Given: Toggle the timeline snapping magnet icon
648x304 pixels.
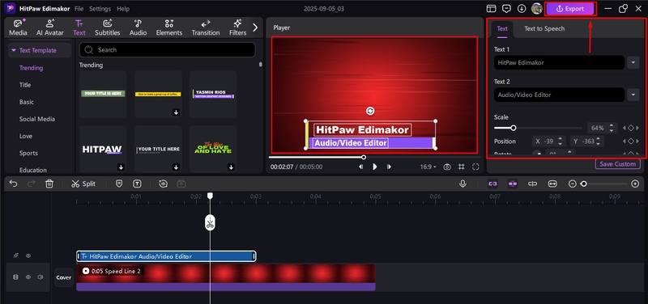Looking at the screenshot, I should (513, 184).
